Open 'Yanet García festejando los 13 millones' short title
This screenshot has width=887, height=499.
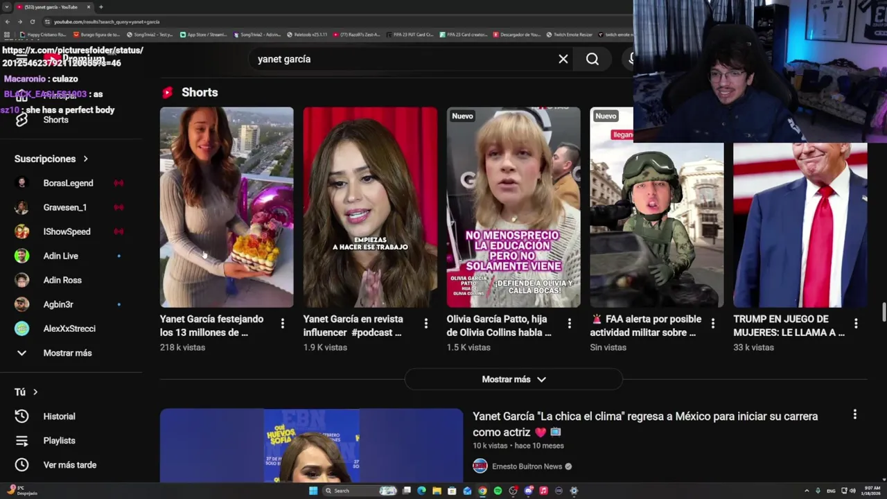click(211, 326)
